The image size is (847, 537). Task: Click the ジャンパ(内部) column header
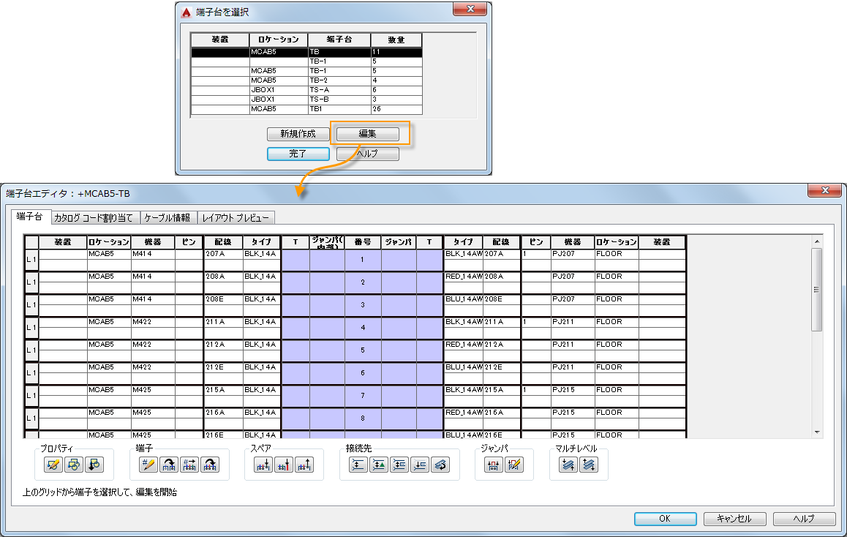tap(328, 242)
